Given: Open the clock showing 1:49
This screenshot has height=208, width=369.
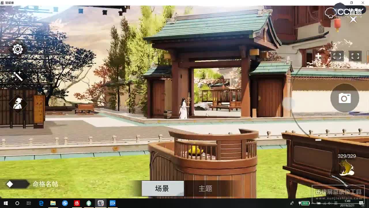Looking at the screenshot, I should [347, 203].
